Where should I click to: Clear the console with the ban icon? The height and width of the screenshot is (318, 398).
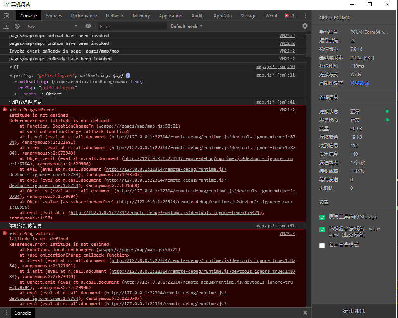coord(17,26)
